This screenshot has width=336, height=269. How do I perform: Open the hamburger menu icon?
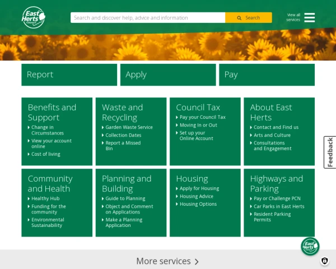(310, 17)
